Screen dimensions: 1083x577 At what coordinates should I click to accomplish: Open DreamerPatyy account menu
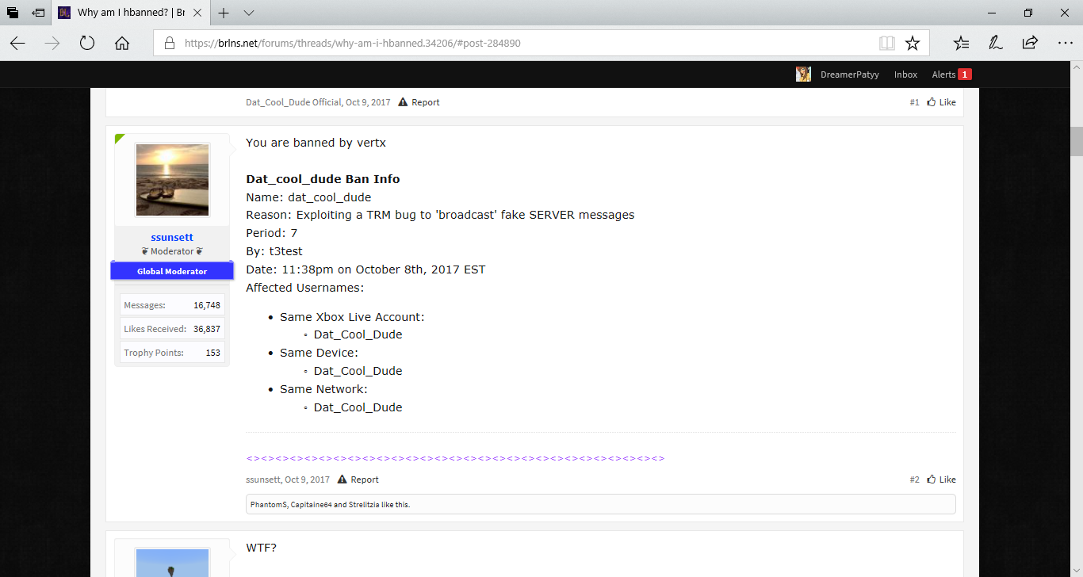[x=839, y=75]
